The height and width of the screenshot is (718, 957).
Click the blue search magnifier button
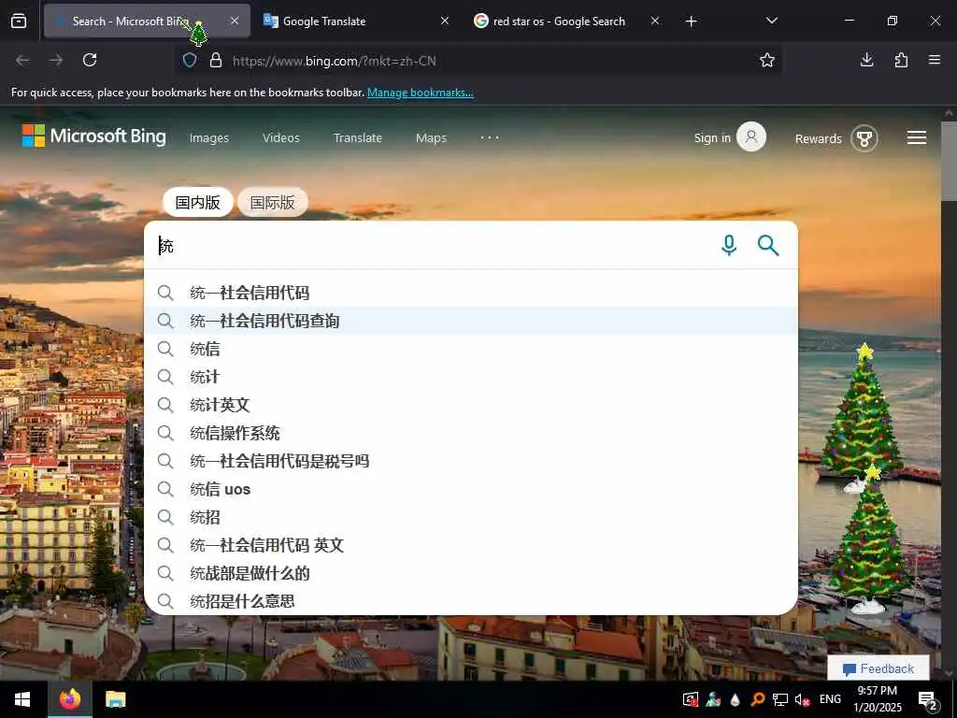(768, 246)
